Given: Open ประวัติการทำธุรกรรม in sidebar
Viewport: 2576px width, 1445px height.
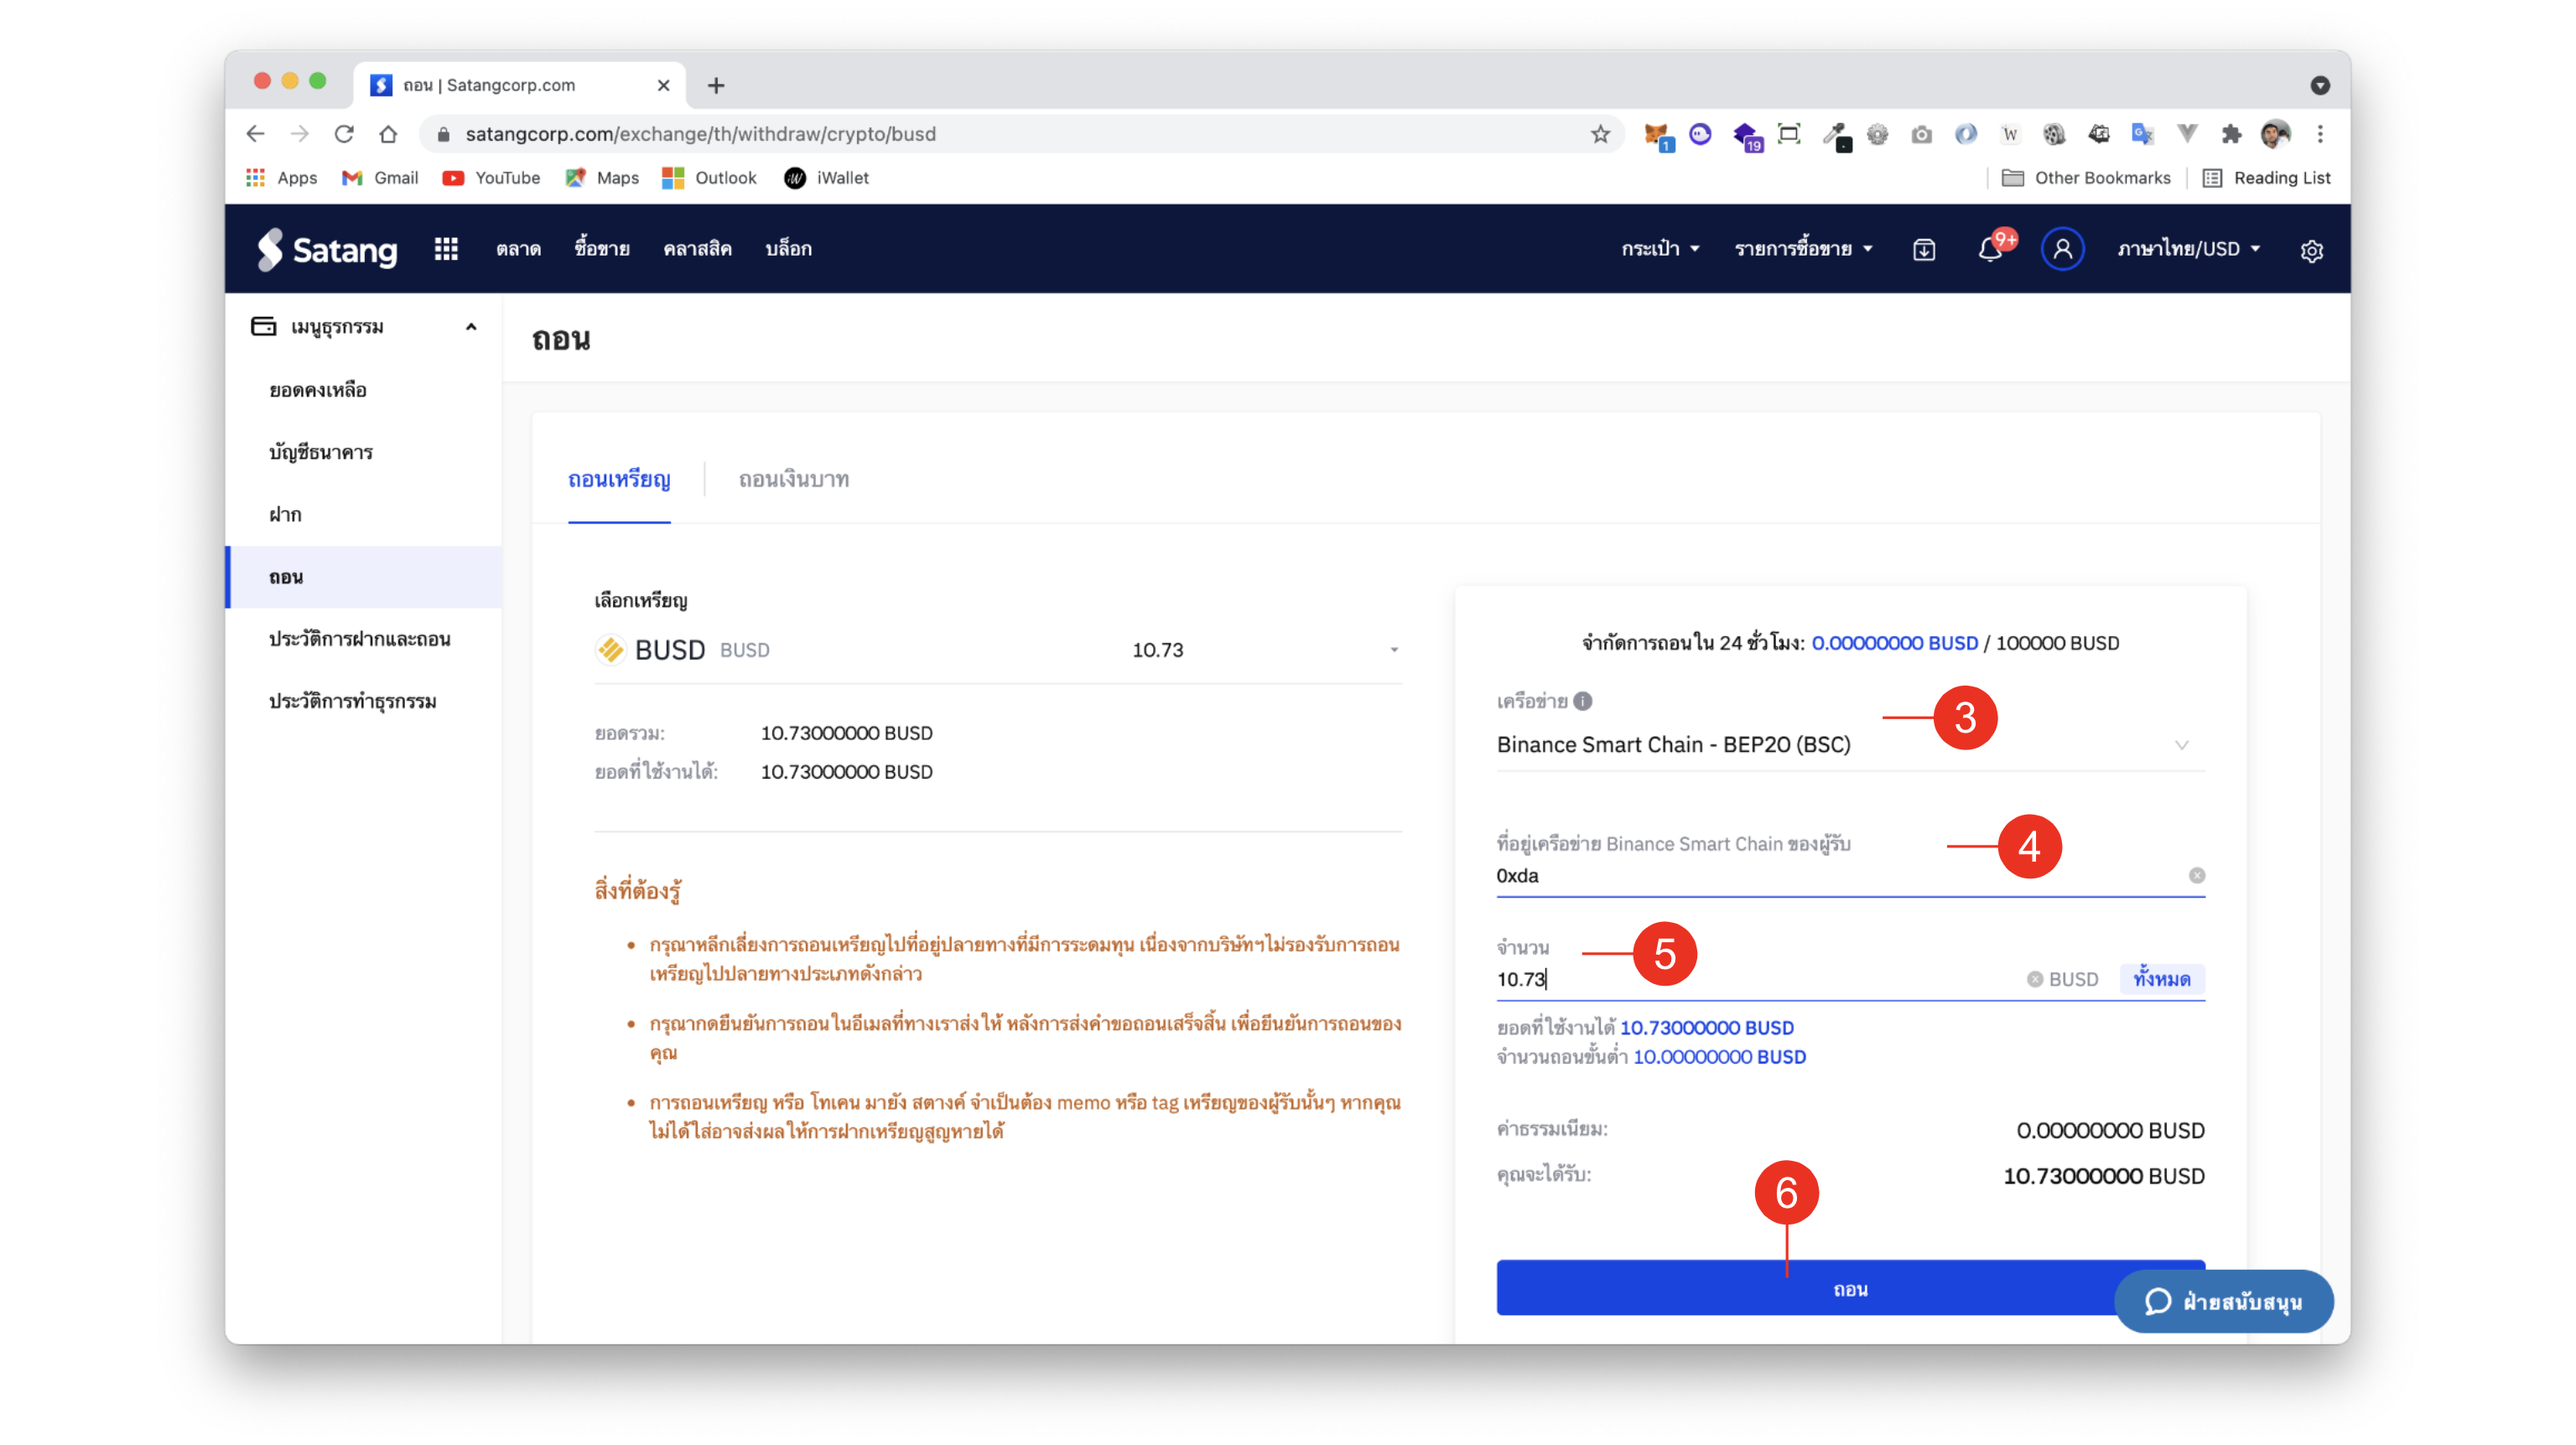Looking at the screenshot, I should [353, 702].
